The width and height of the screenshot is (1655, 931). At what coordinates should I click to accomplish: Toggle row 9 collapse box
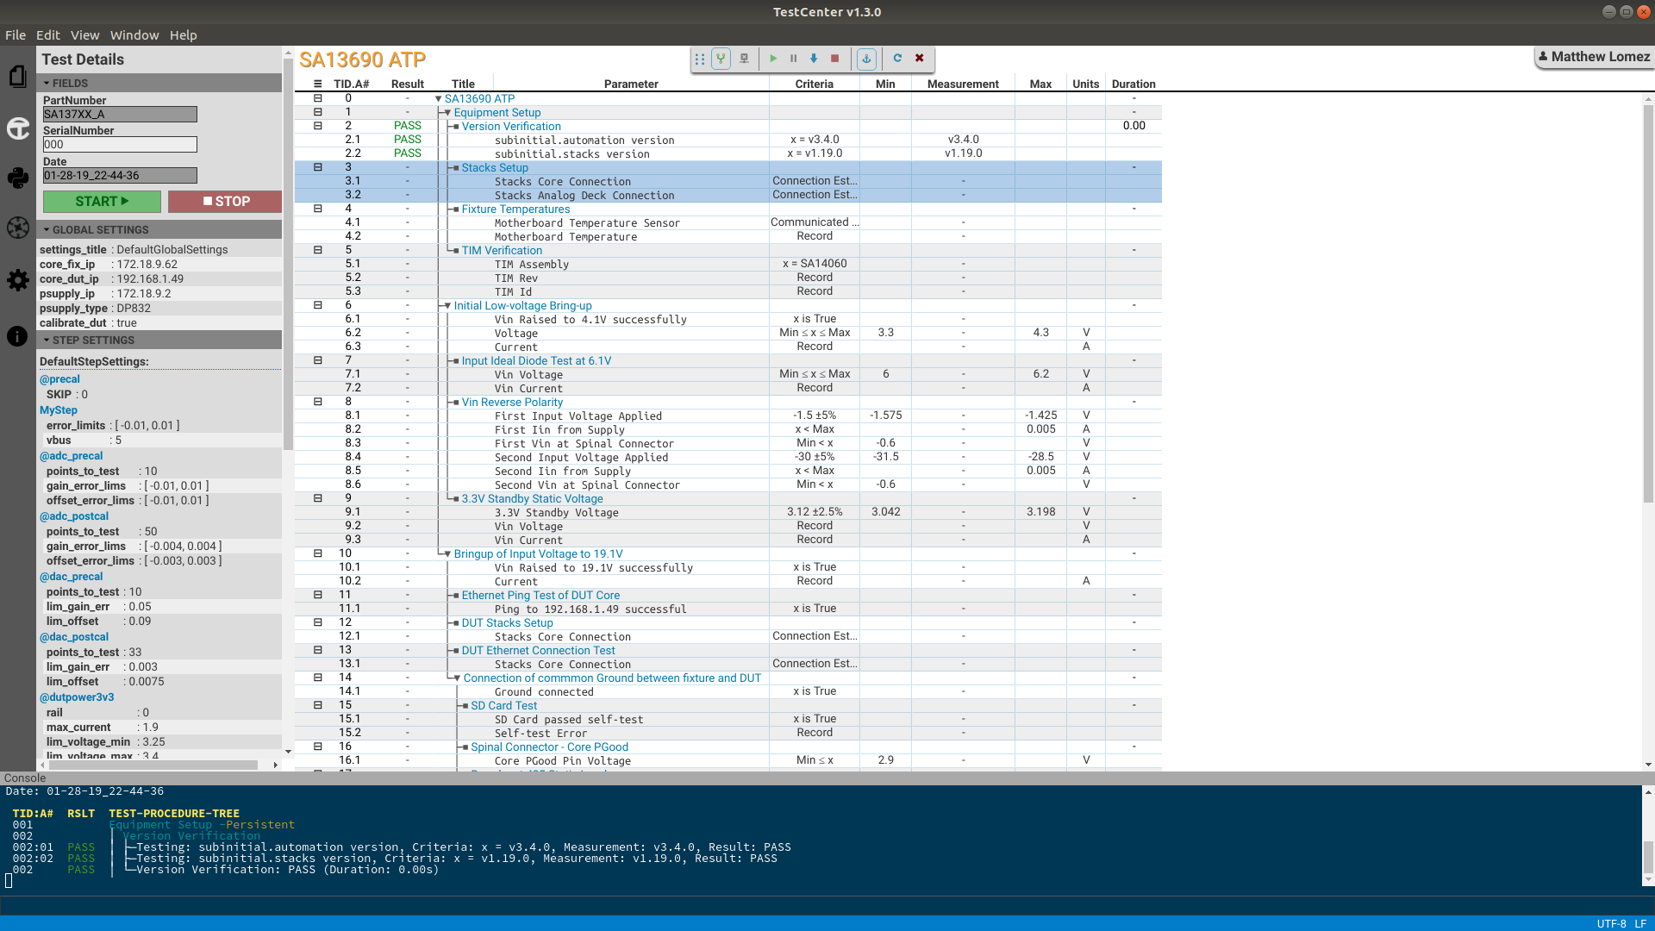[x=318, y=498]
